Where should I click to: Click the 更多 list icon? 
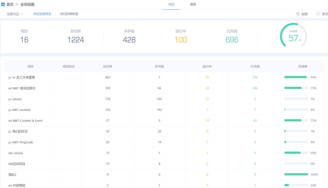318,14
